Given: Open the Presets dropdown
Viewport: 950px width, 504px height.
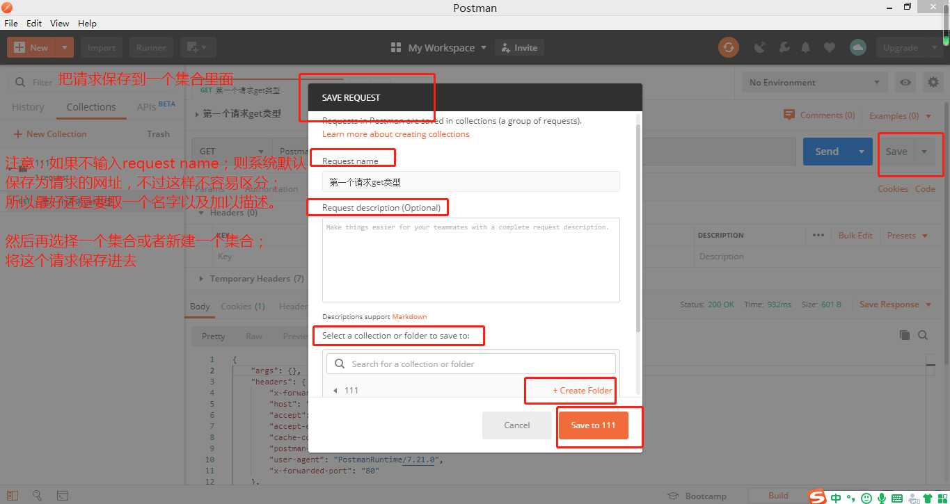Looking at the screenshot, I should [908, 235].
